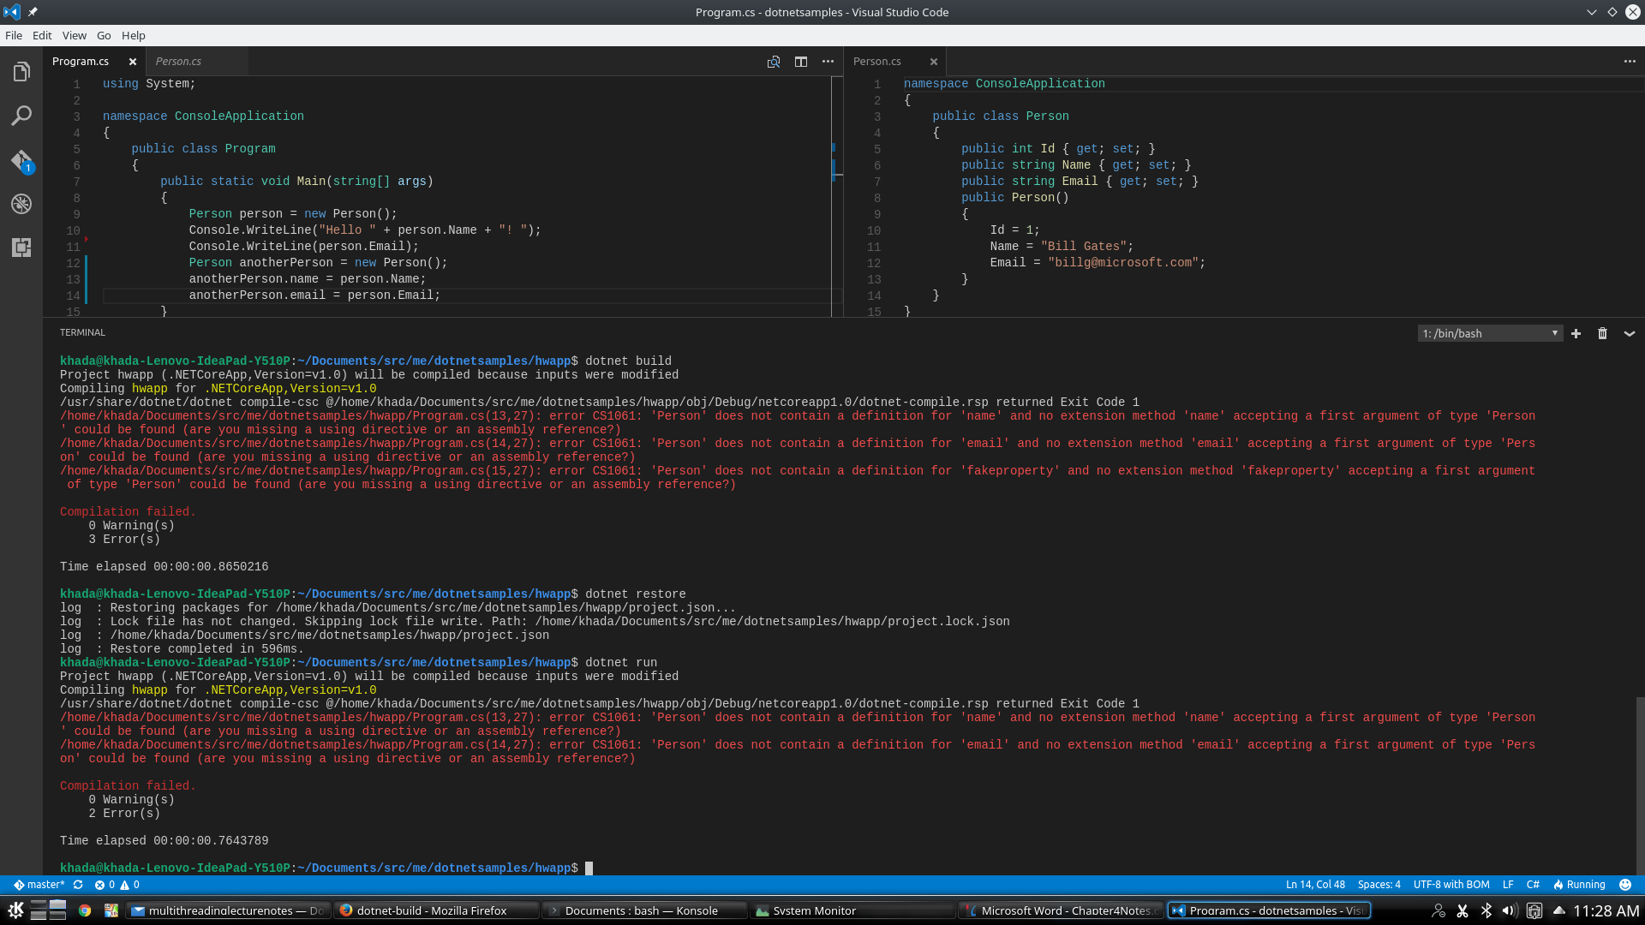The width and height of the screenshot is (1645, 925).
Task: Switch to System Monitor in the taskbar
Action: point(852,910)
